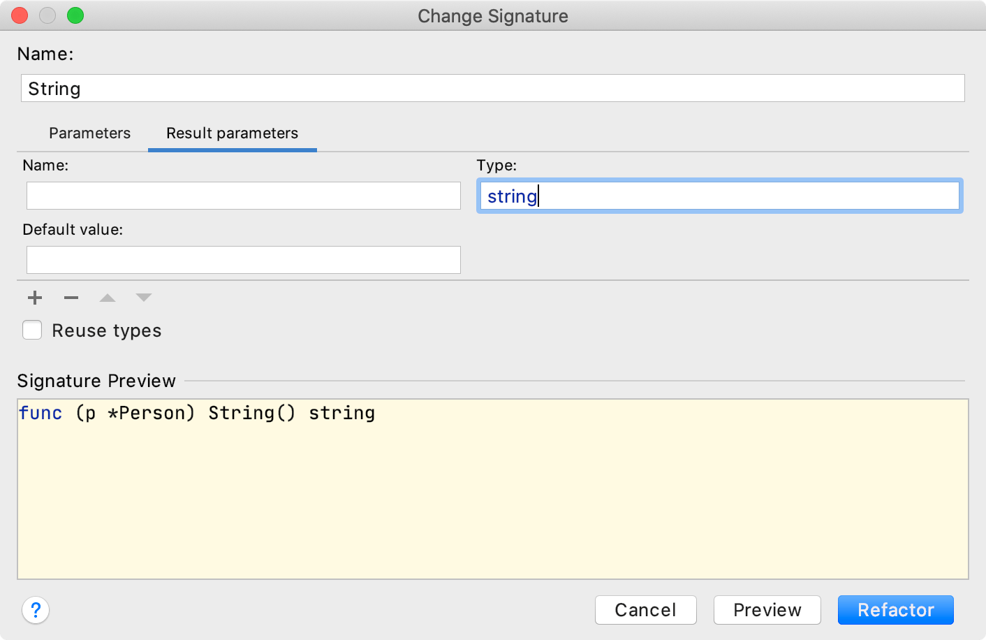This screenshot has height=640, width=986.
Task: Cancel the Change Signature dialog
Action: tap(645, 609)
